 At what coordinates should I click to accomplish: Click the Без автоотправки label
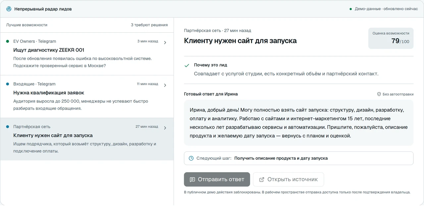coord(398,94)
